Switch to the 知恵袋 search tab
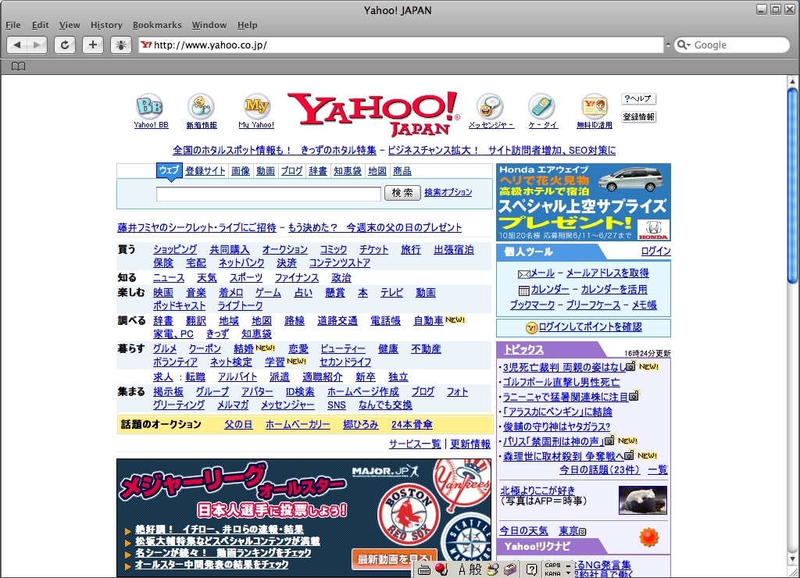800x578 pixels. (x=348, y=171)
